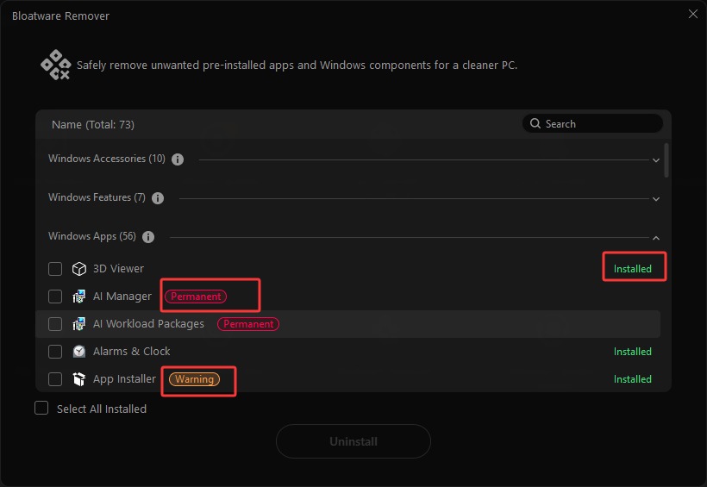Click into the Search field
707x487 pixels.
point(592,123)
